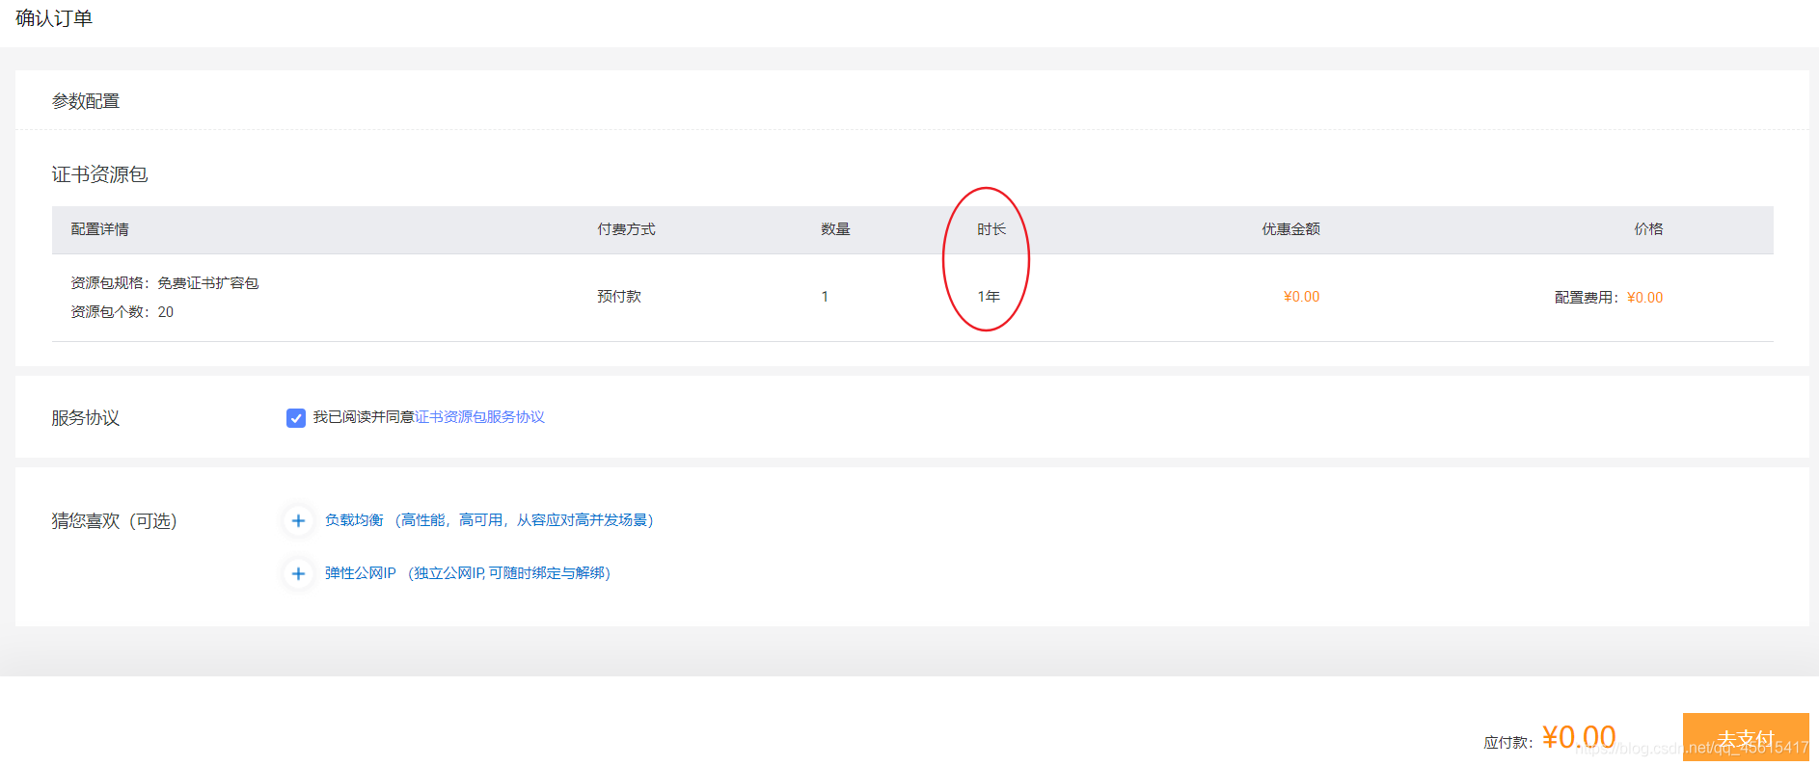Select the 1年 duration value
This screenshot has width=1819, height=766.
(x=989, y=297)
